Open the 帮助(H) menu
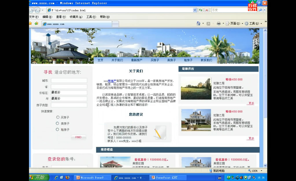The height and width of the screenshot is (181, 296). [x=105, y=17]
